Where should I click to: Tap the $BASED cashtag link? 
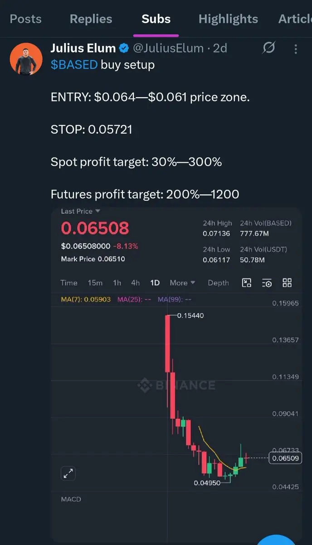74,65
